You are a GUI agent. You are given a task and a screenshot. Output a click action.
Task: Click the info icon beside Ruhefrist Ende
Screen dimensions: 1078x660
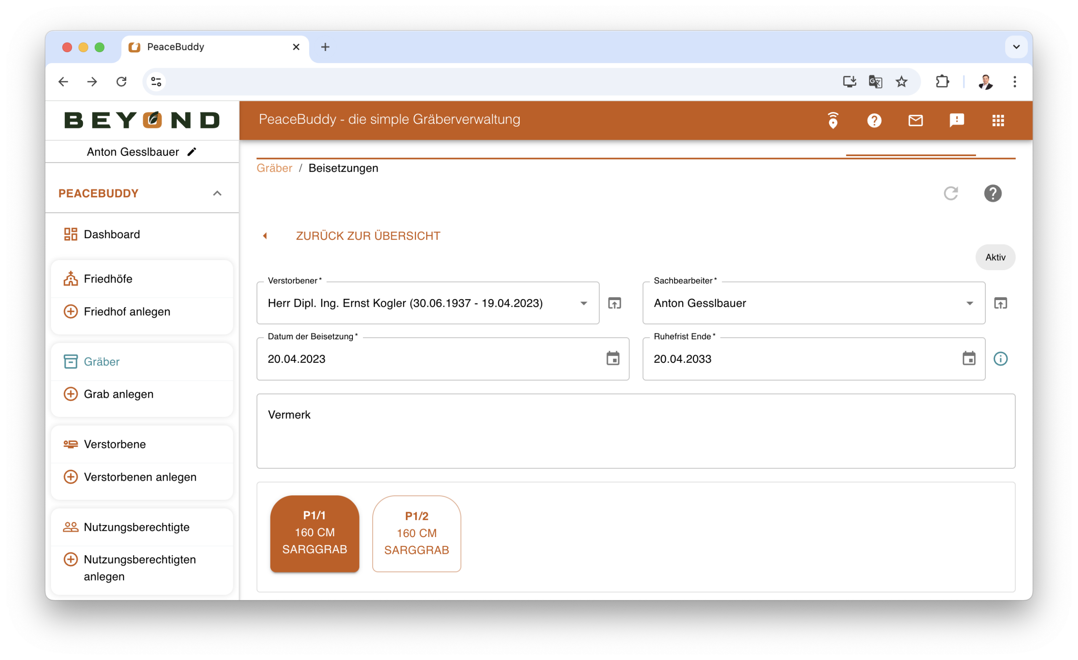pyautogui.click(x=1000, y=359)
